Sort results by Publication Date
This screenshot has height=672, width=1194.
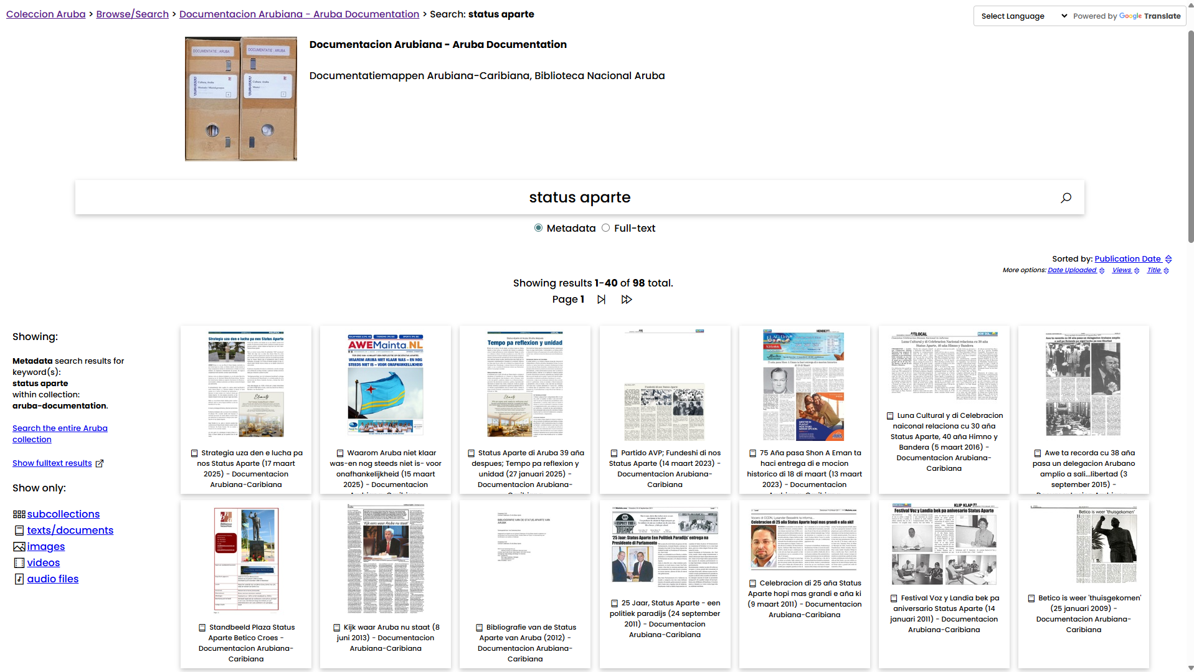[x=1127, y=259]
